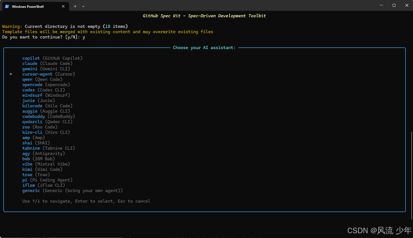Choose the auggie (Auggie CLI) option
The image size is (413, 238).
pyautogui.click(x=46, y=111)
